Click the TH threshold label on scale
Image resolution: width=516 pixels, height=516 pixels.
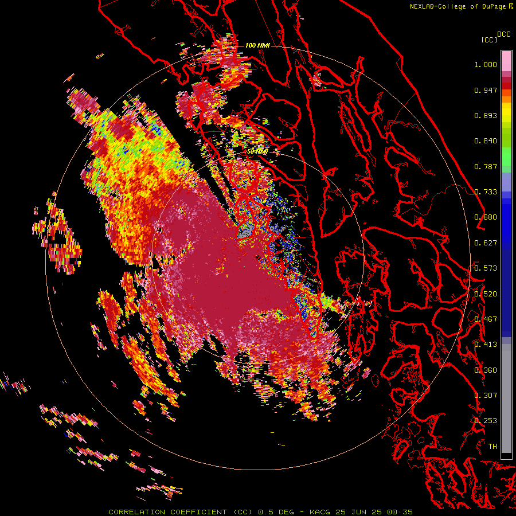tap(492, 447)
